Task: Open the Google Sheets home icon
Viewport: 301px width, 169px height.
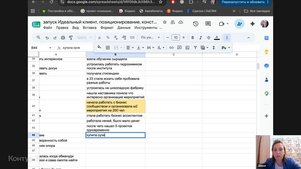Action: 36,24
